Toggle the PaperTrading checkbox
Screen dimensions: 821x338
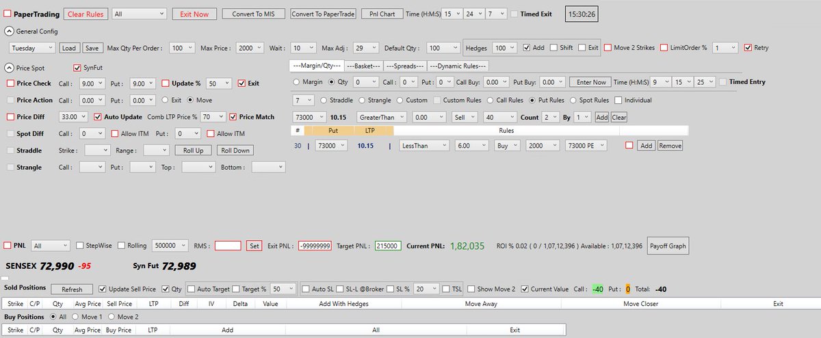click(x=8, y=14)
